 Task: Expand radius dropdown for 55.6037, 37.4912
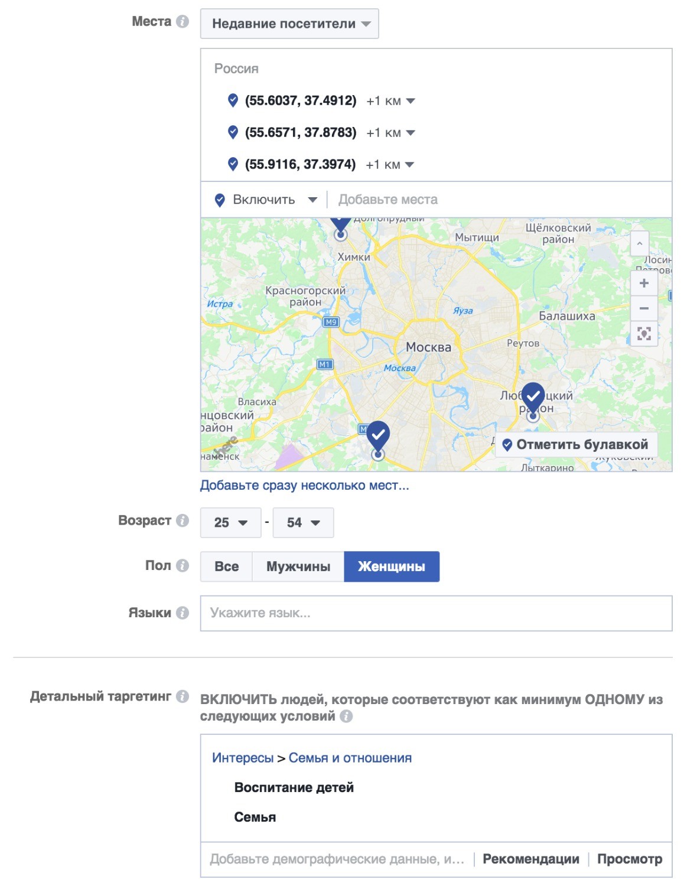click(x=411, y=101)
